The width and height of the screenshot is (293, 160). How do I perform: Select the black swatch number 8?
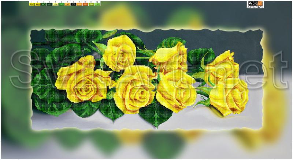tap(73, 4)
